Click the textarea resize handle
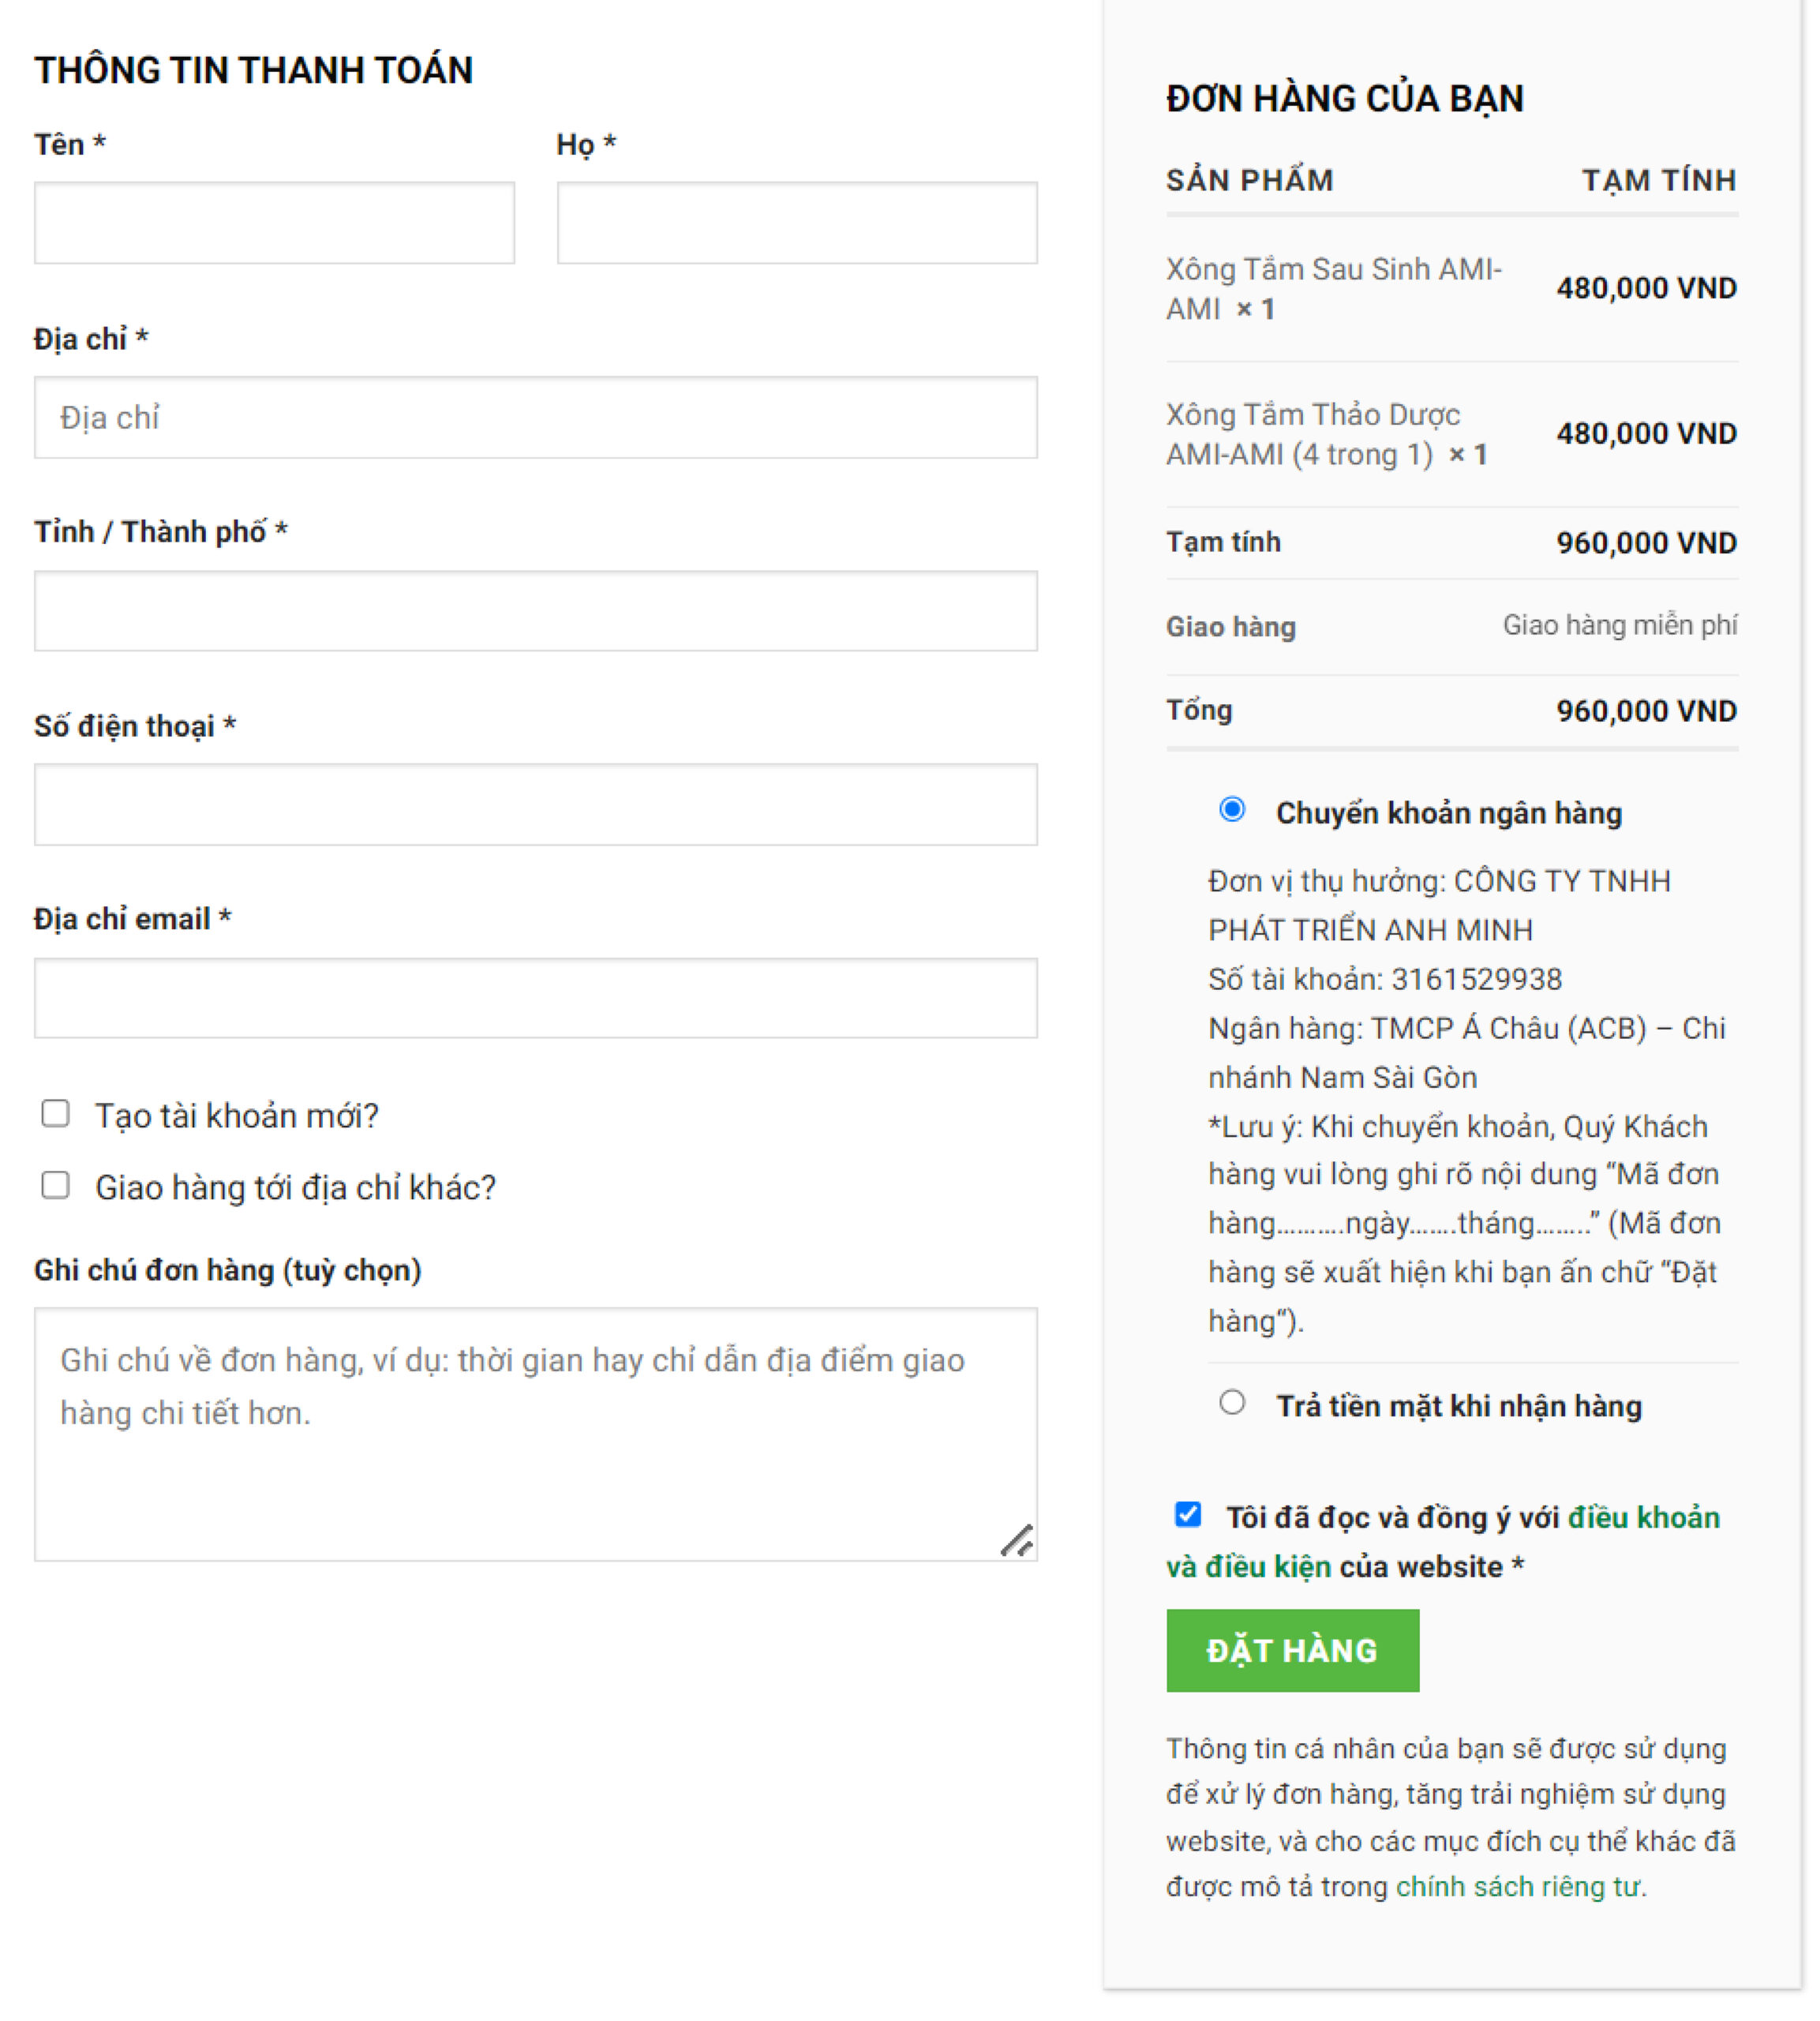Viewport: 1820px width, 2021px height. [1018, 1541]
